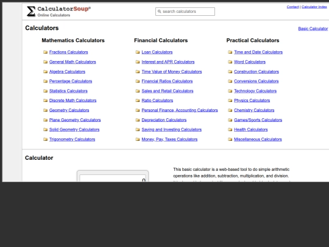Viewport: 329px width, 247px height.
Task: Click folder icon next to Statistics Calculators
Action: (x=45, y=91)
